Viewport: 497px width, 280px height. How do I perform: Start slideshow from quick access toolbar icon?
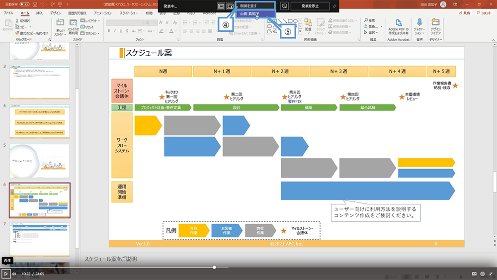(60, 4)
